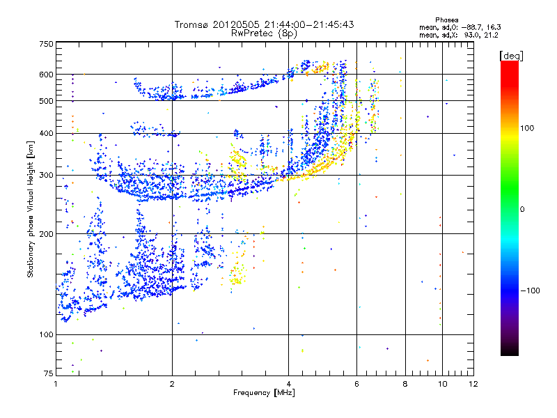This screenshot has width=557, height=418.
Task: Click the y-axis '75' tick label
Action: tap(49, 373)
